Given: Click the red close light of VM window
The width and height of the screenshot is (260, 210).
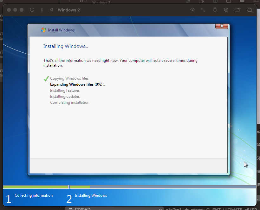Looking at the screenshot, I should tap(9, 10).
